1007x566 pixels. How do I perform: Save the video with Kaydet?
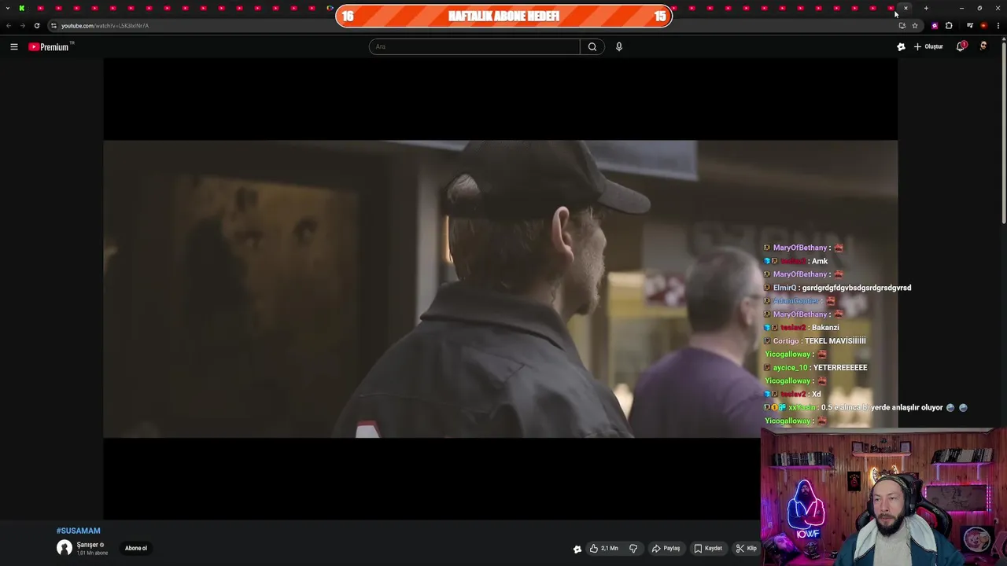point(707,549)
